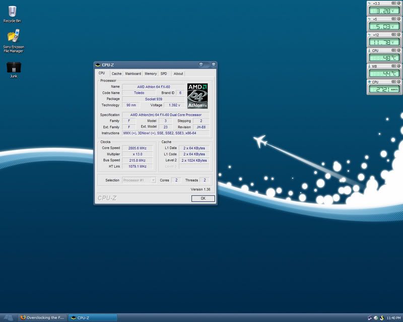Open the Recycle Bin desktop icon
Image resolution: width=403 pixels, height=322 pixels.
coord(12,15)
